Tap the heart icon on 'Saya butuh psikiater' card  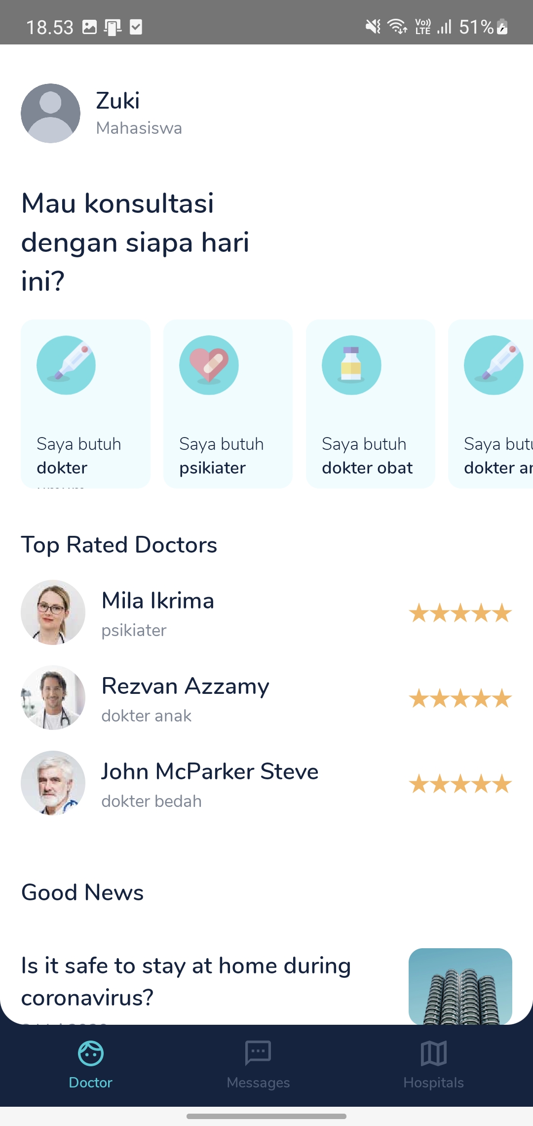click(x=209, y=365)
